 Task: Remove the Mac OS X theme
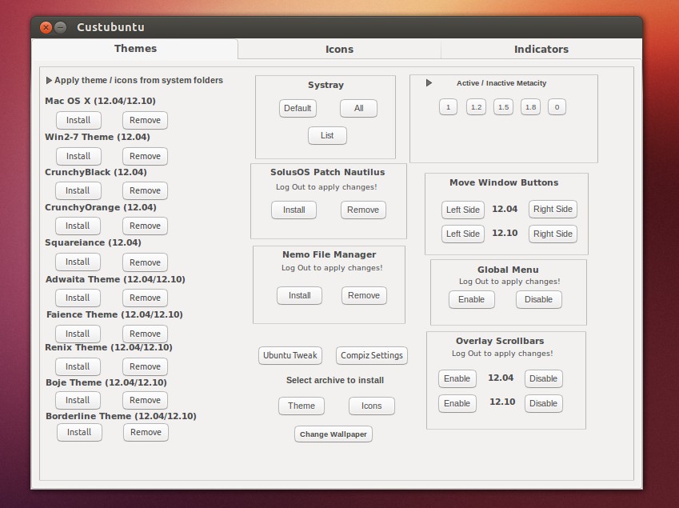tap(145, 120)
